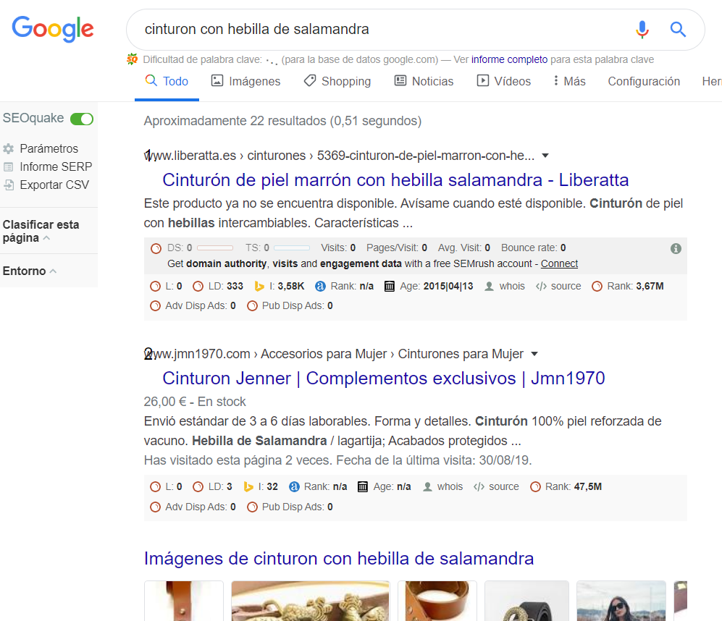Click the SEOquake keyword difficulty icon
This screenshot has width=722, height=621.
coord(132,59)
